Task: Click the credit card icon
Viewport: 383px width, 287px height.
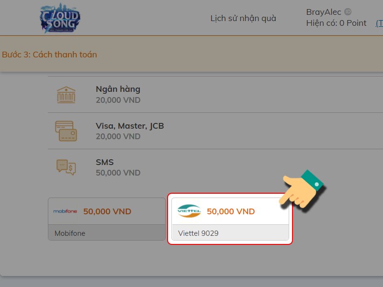Action: click(x=66, y=131)
